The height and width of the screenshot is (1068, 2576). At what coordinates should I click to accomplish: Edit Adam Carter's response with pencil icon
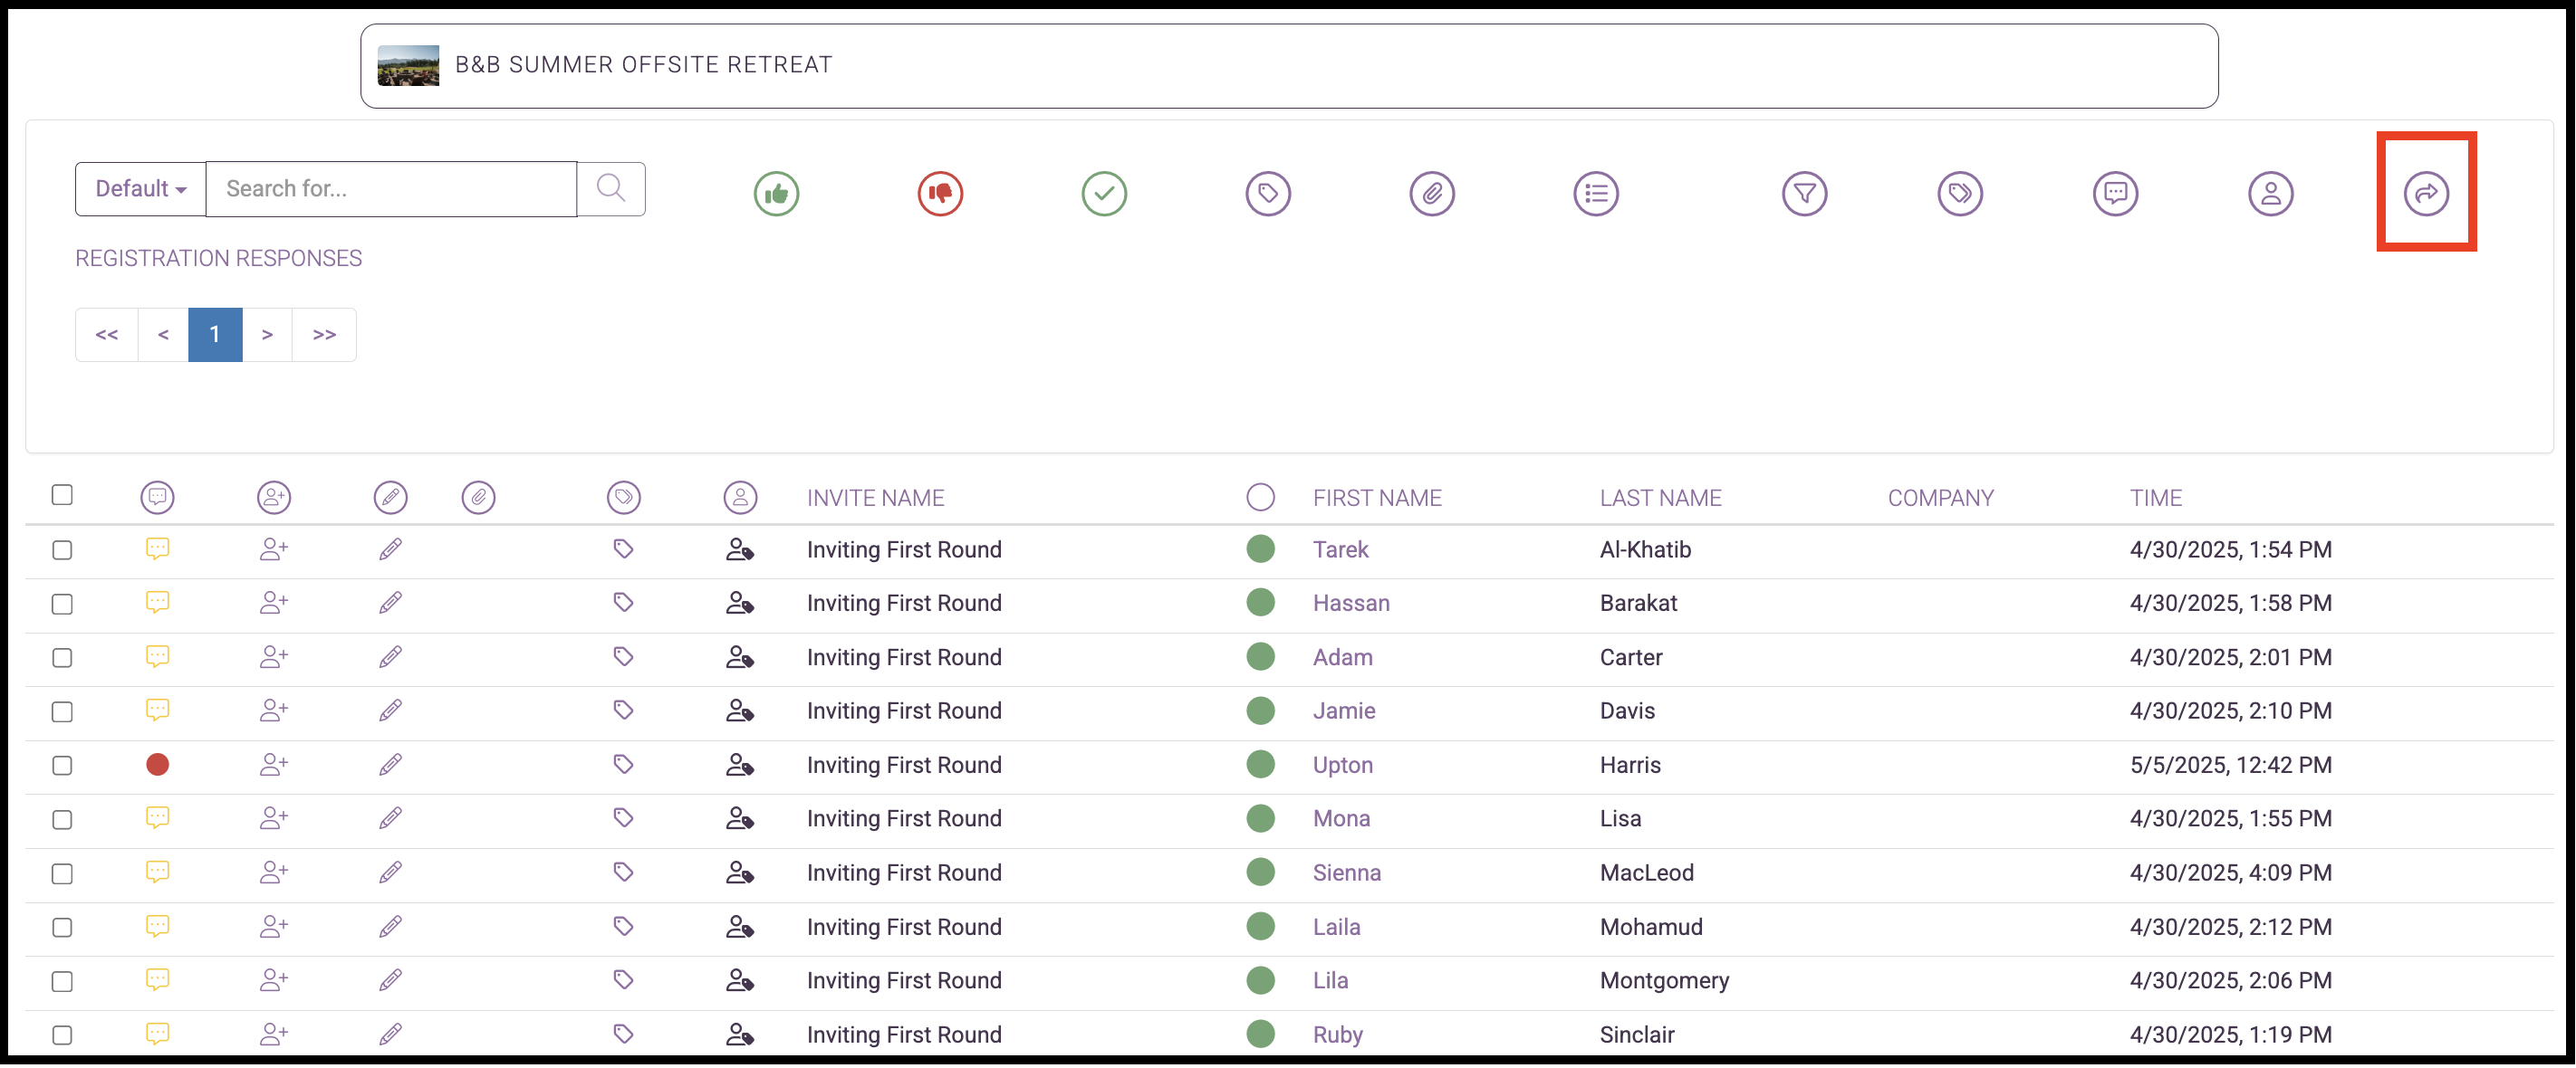pyautogui.click(x=390, y=656)
